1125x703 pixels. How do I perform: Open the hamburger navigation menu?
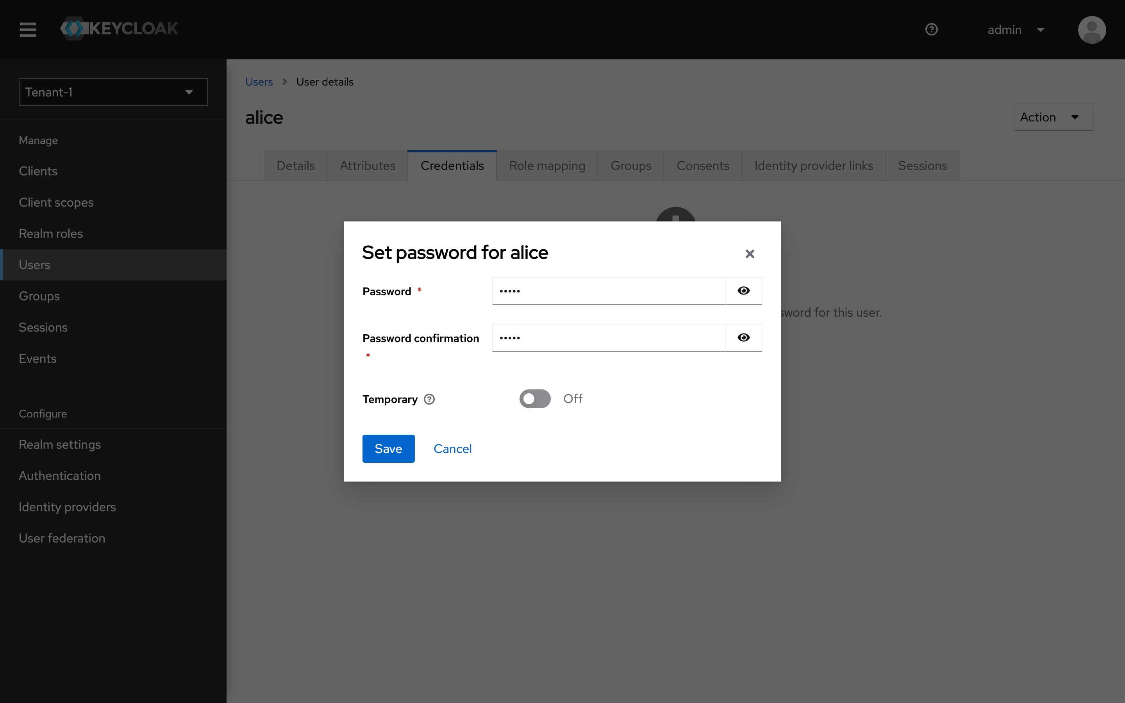27,29
